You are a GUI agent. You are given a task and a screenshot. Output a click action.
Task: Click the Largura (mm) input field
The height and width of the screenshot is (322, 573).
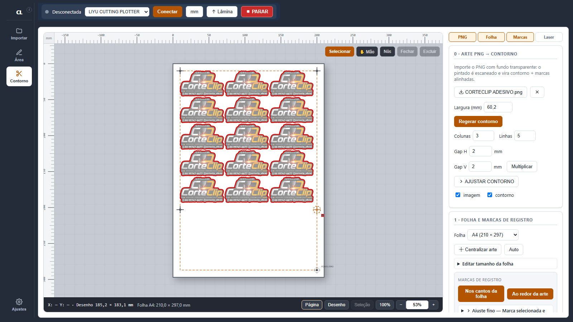click(498, 107)
